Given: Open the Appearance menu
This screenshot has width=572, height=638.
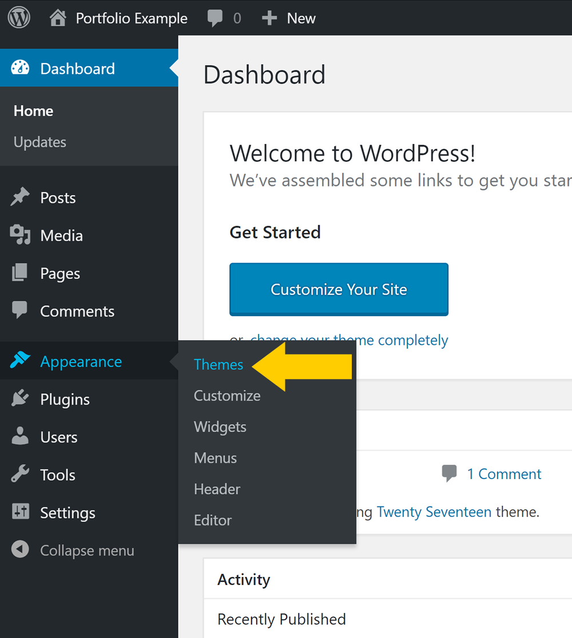Looking at the screenshot, I should pyautogui.click(x=81, y=362).
